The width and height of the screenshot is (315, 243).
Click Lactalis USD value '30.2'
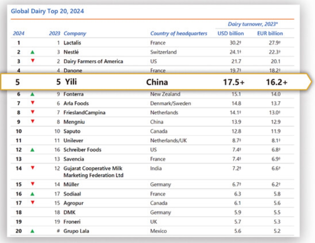[235, 43]
